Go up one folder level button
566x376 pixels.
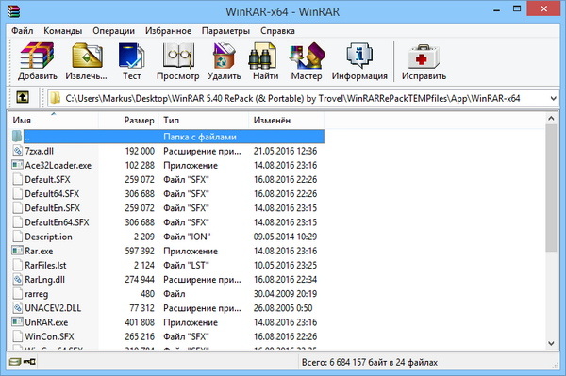(23, 97)
